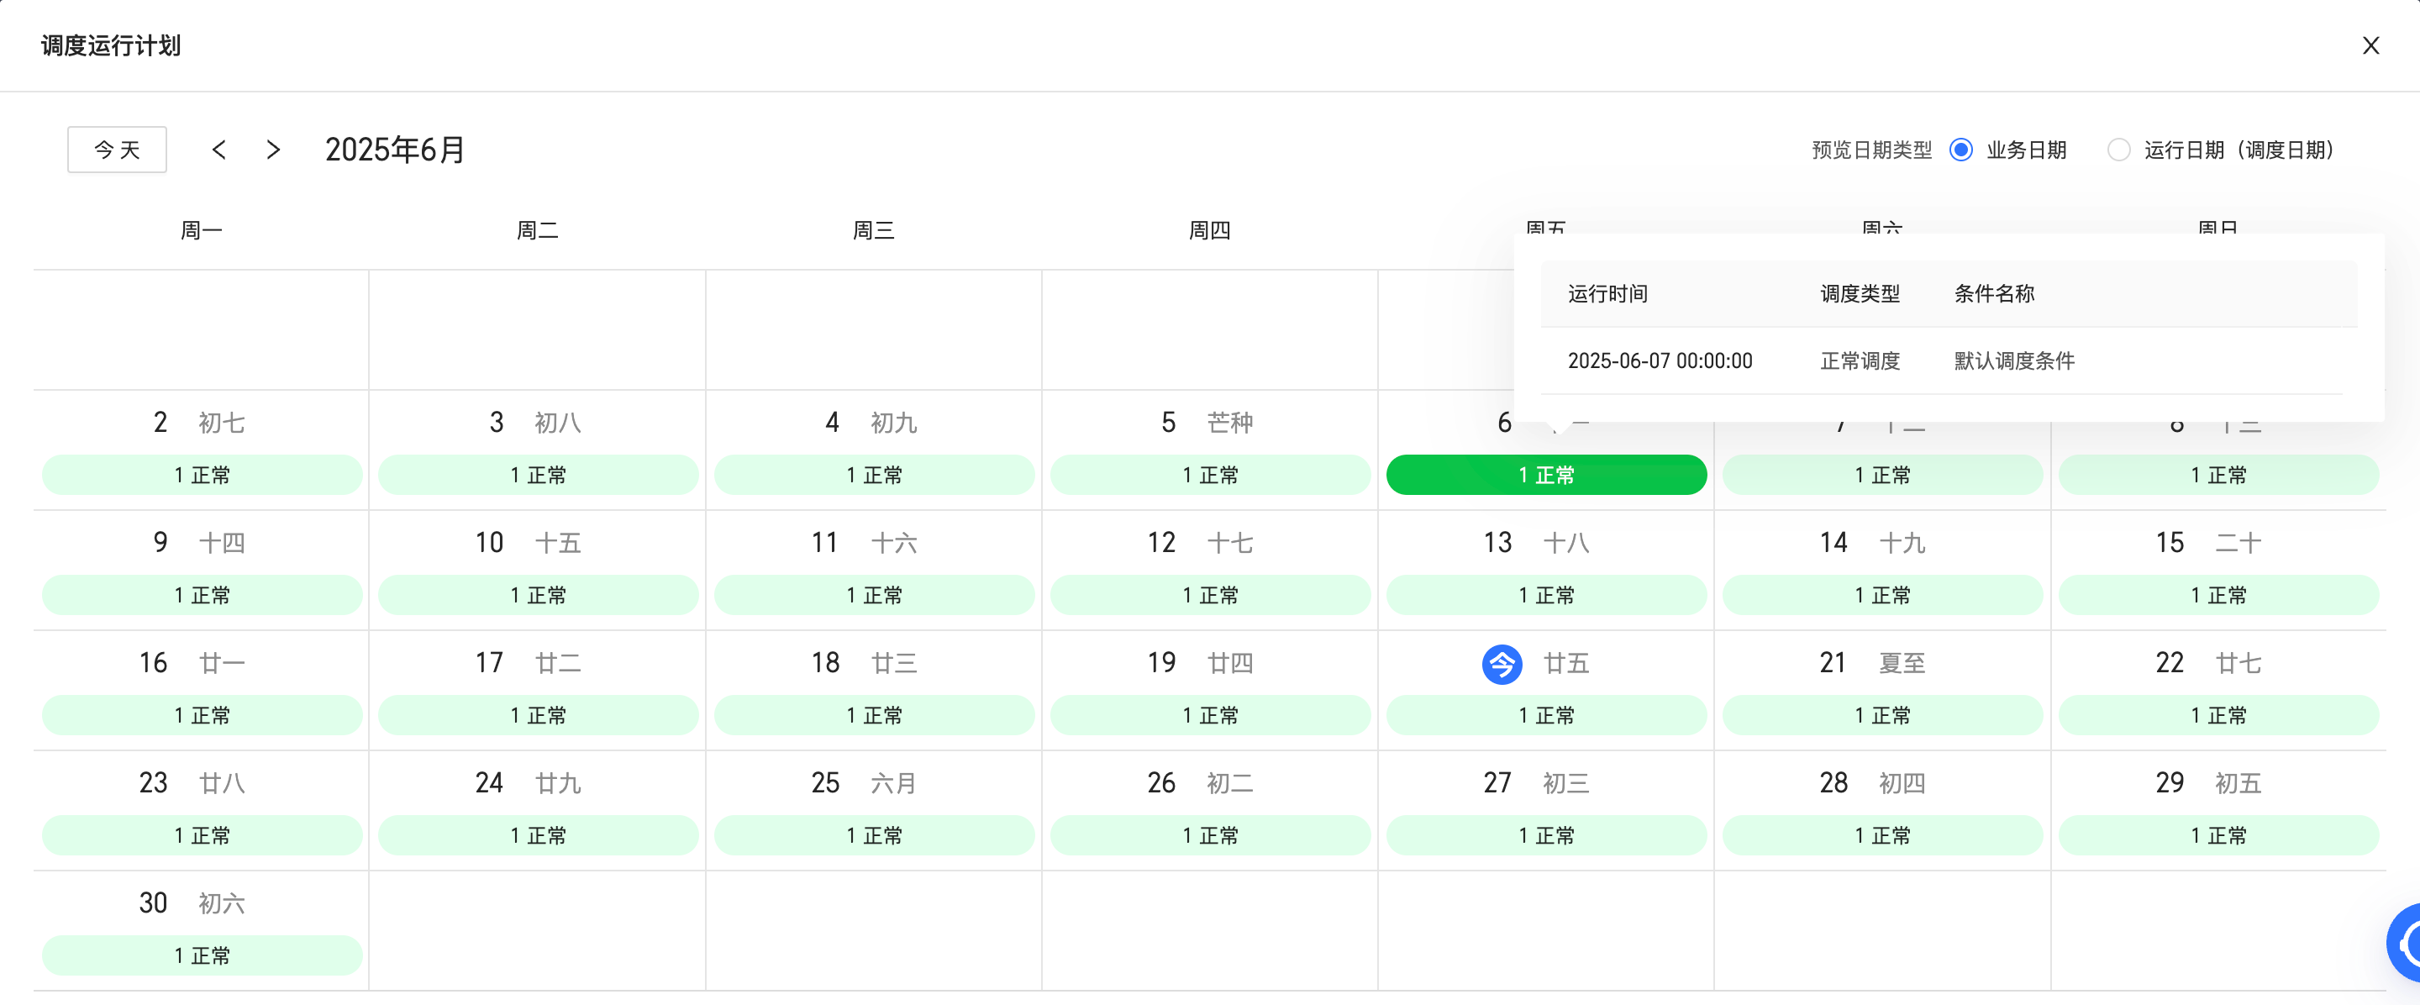
Task: Click highlighted 1 正常 badge on June 6
Action: [1545, 474]
